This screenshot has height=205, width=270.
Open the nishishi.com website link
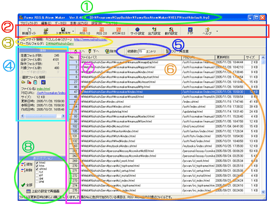pyautogui.click(x=90, y=39)
